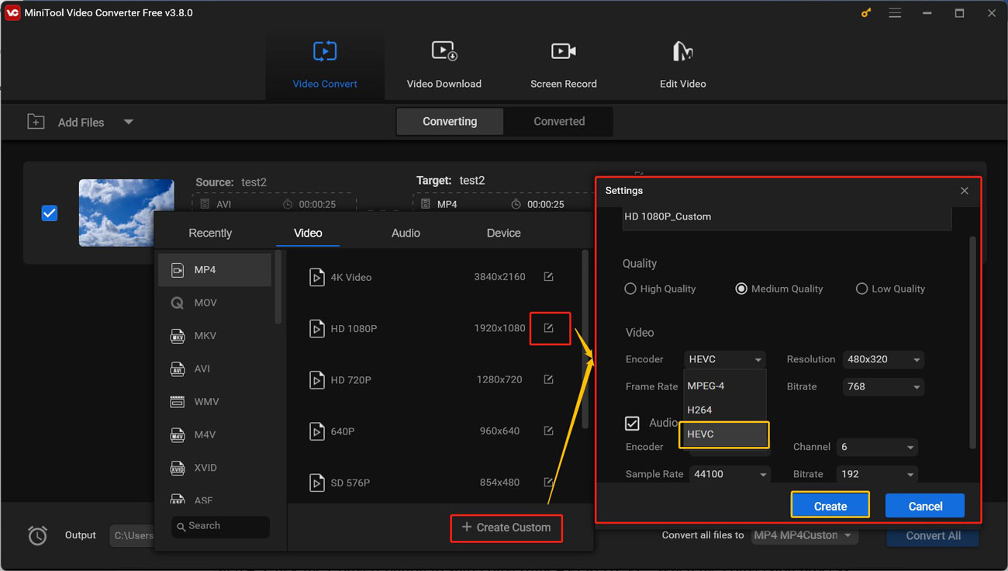Click Create Custom button
Viewport: 1008px width, 571px height.
click(x=506, y=528)
